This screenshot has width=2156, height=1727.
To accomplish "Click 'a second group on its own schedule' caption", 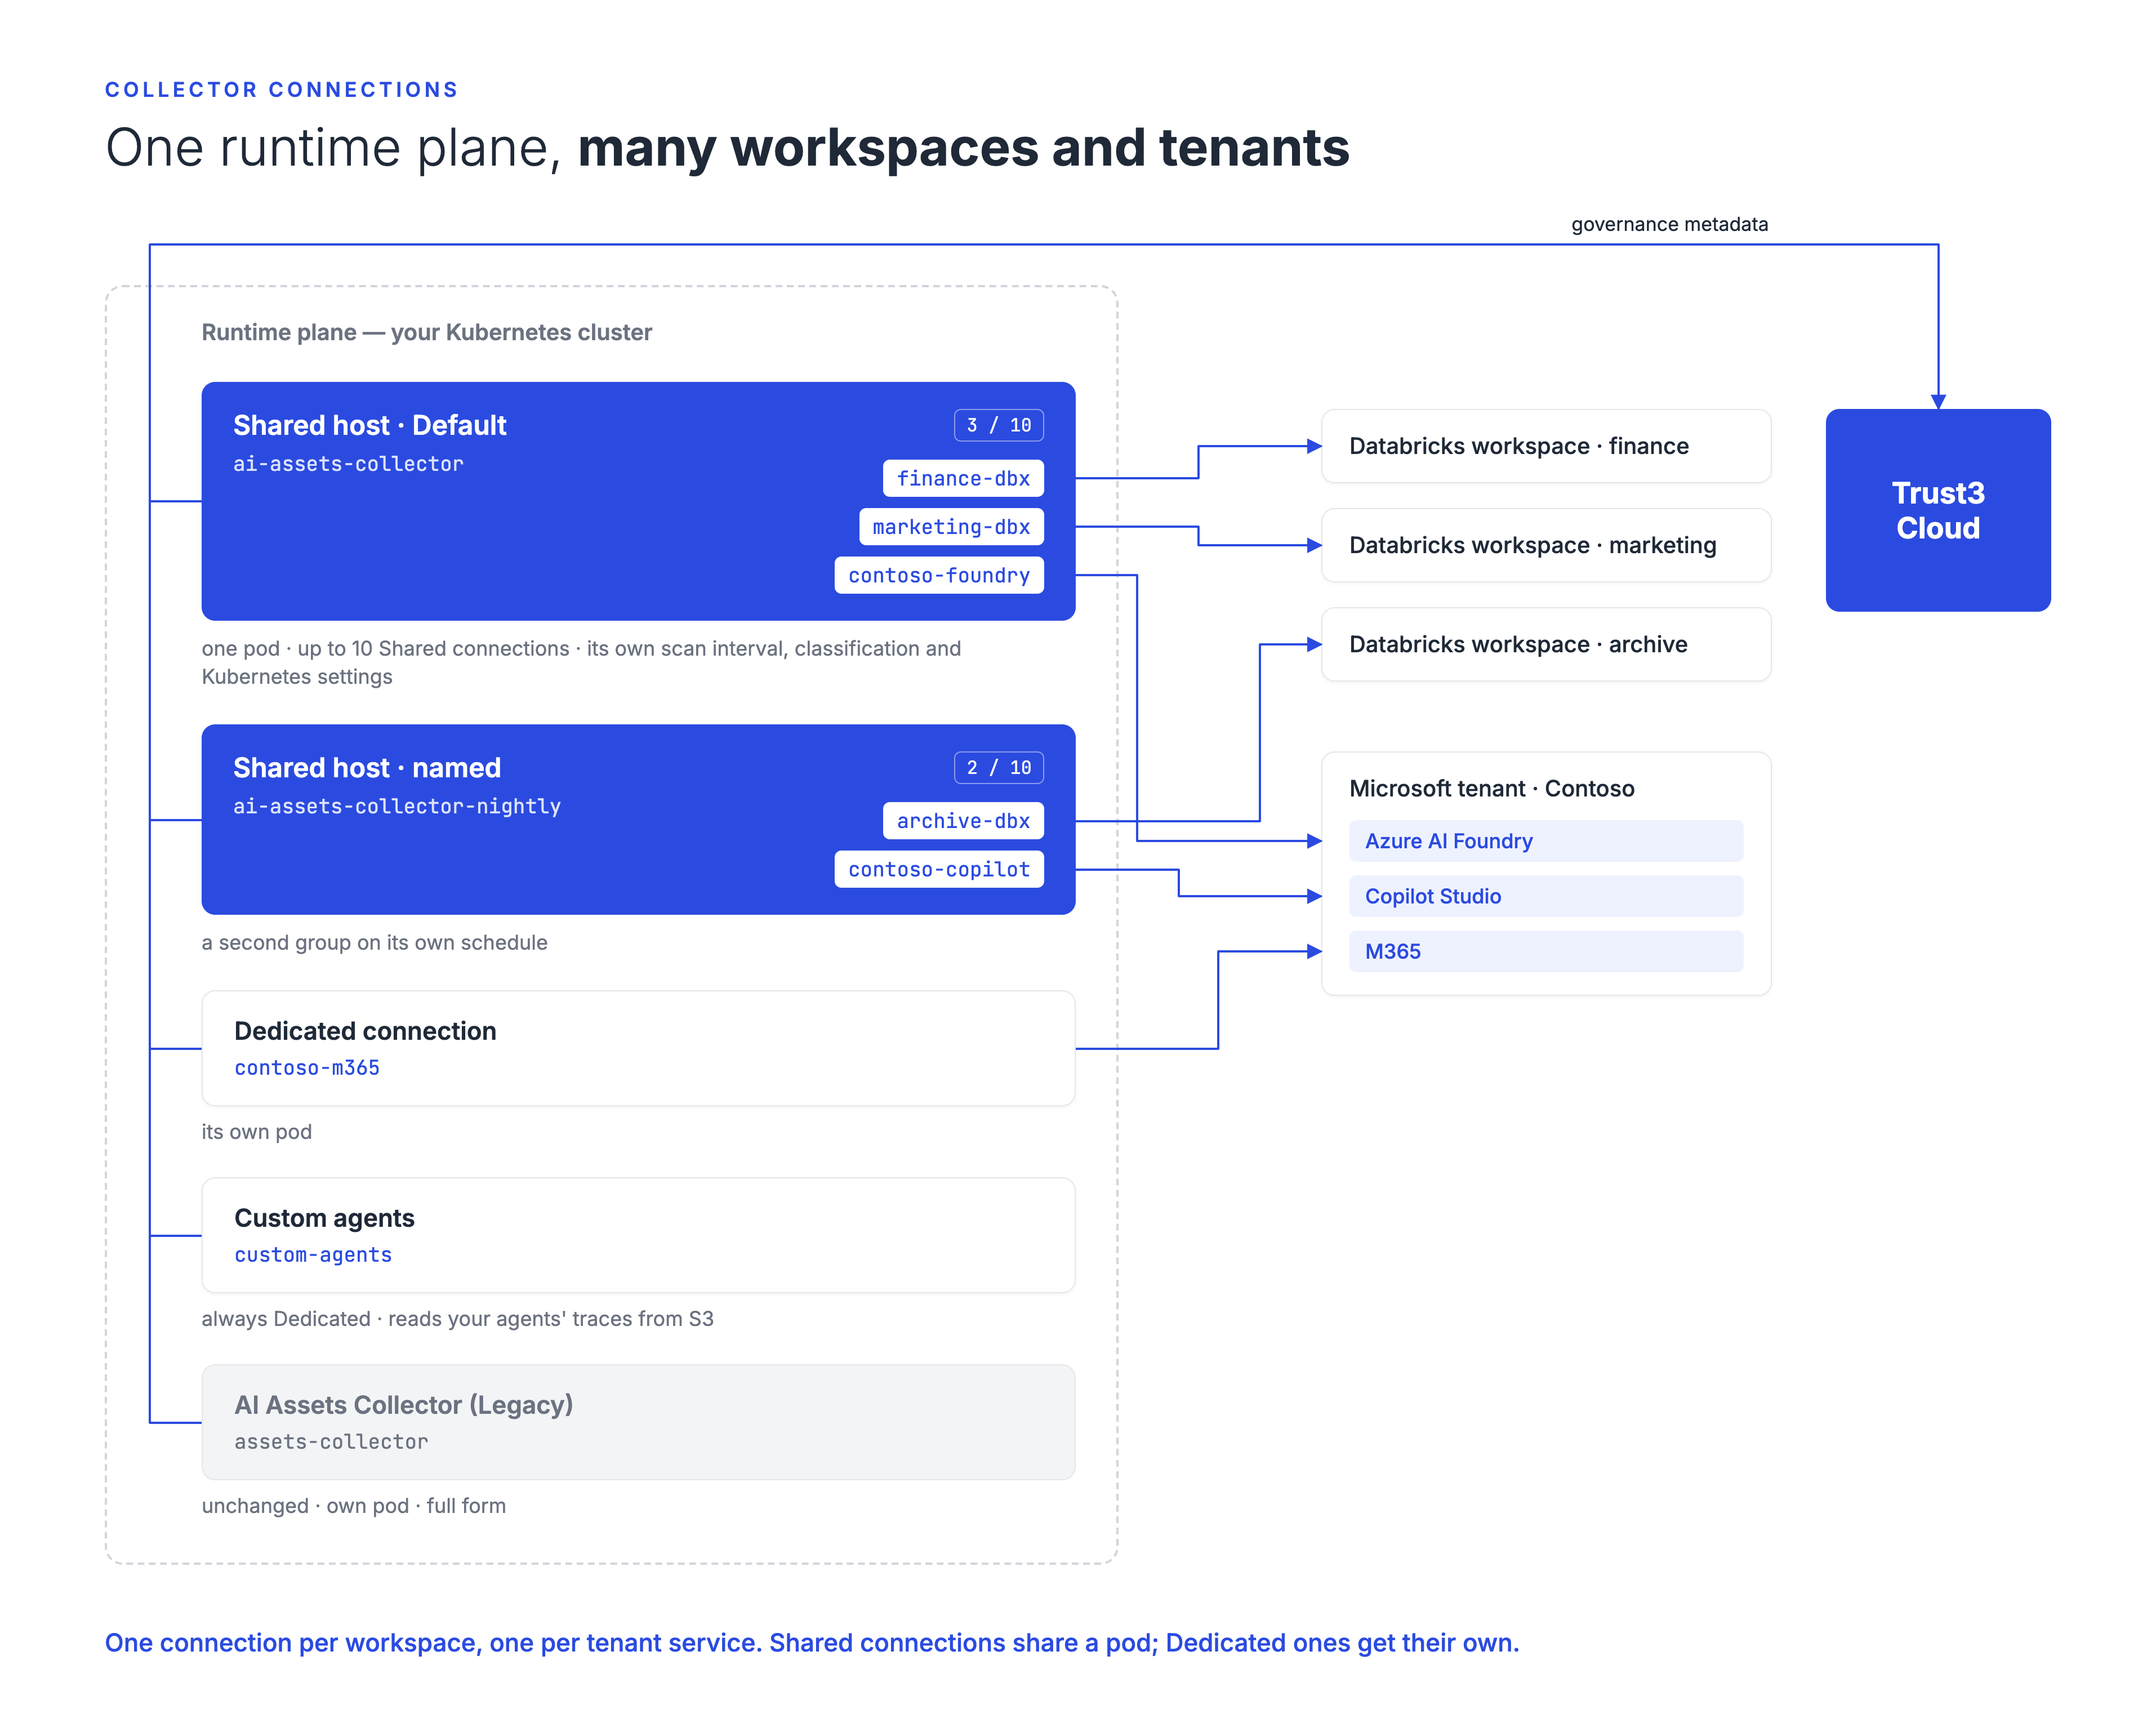I will (x=374, y=943).
